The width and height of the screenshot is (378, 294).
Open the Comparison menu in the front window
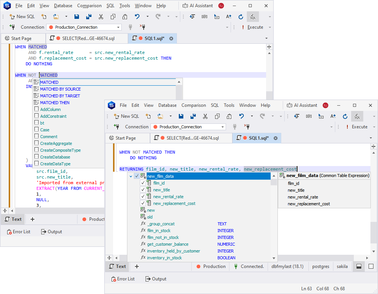click(194, 105)
